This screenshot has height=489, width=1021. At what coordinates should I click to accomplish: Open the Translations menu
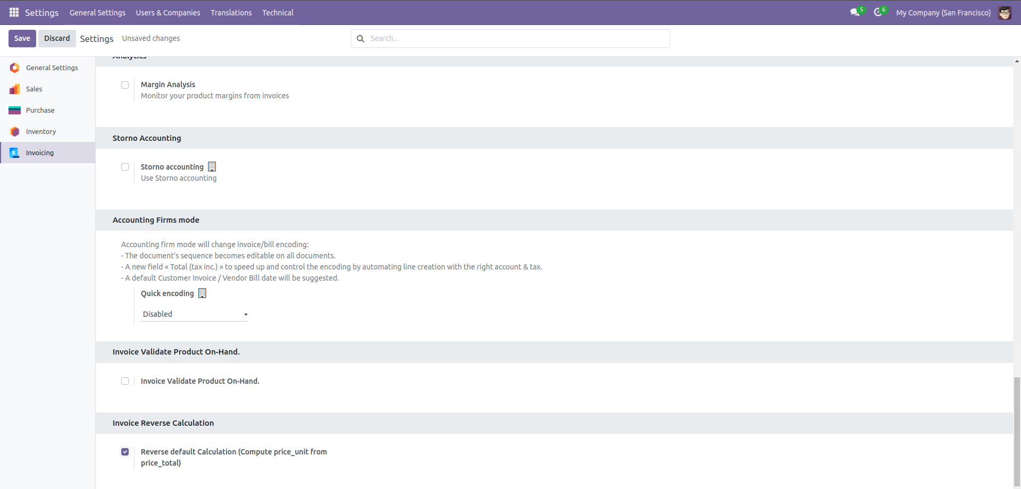point(231,13)
